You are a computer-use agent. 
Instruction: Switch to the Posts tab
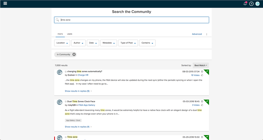point(60,34)
